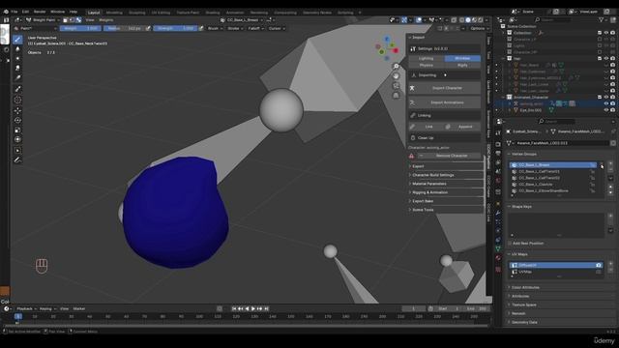
Task: Click the Blender logo menu icon
Action: 6,12
